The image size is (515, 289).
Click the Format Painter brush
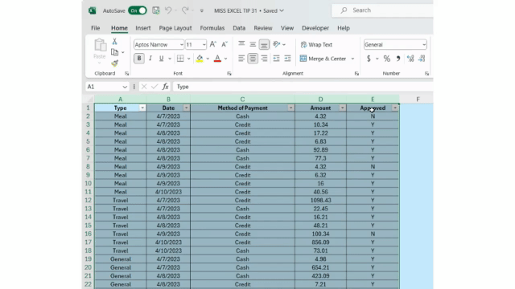pyautogui.click(x=114, y=63)
